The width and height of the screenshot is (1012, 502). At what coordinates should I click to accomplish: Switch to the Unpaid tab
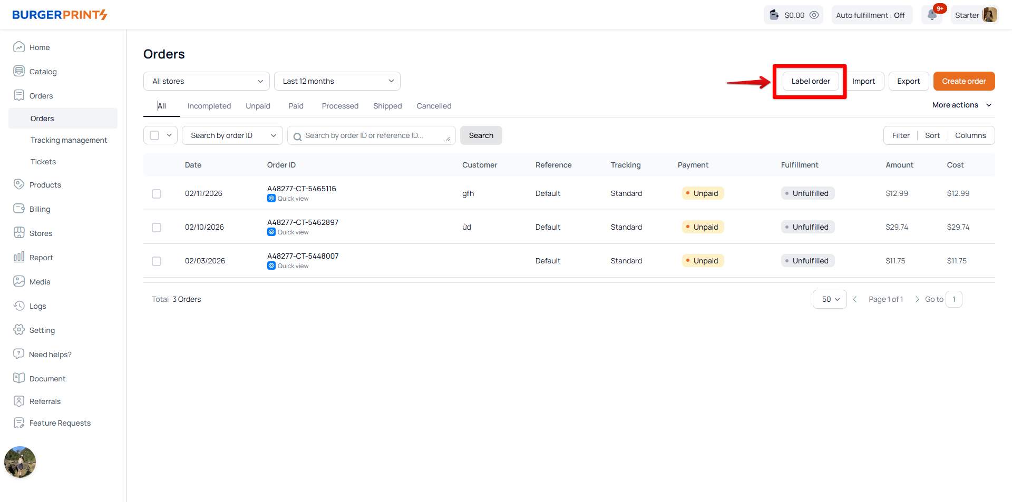pos(258,106)
